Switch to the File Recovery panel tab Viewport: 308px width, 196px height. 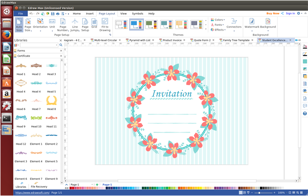coord(39,186)
